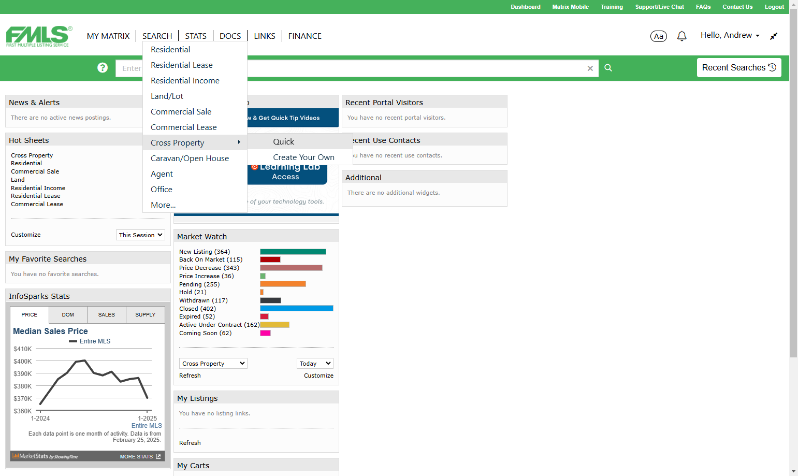Clear the search box with X icon
798x476 pixels.
tap(590, 68)
